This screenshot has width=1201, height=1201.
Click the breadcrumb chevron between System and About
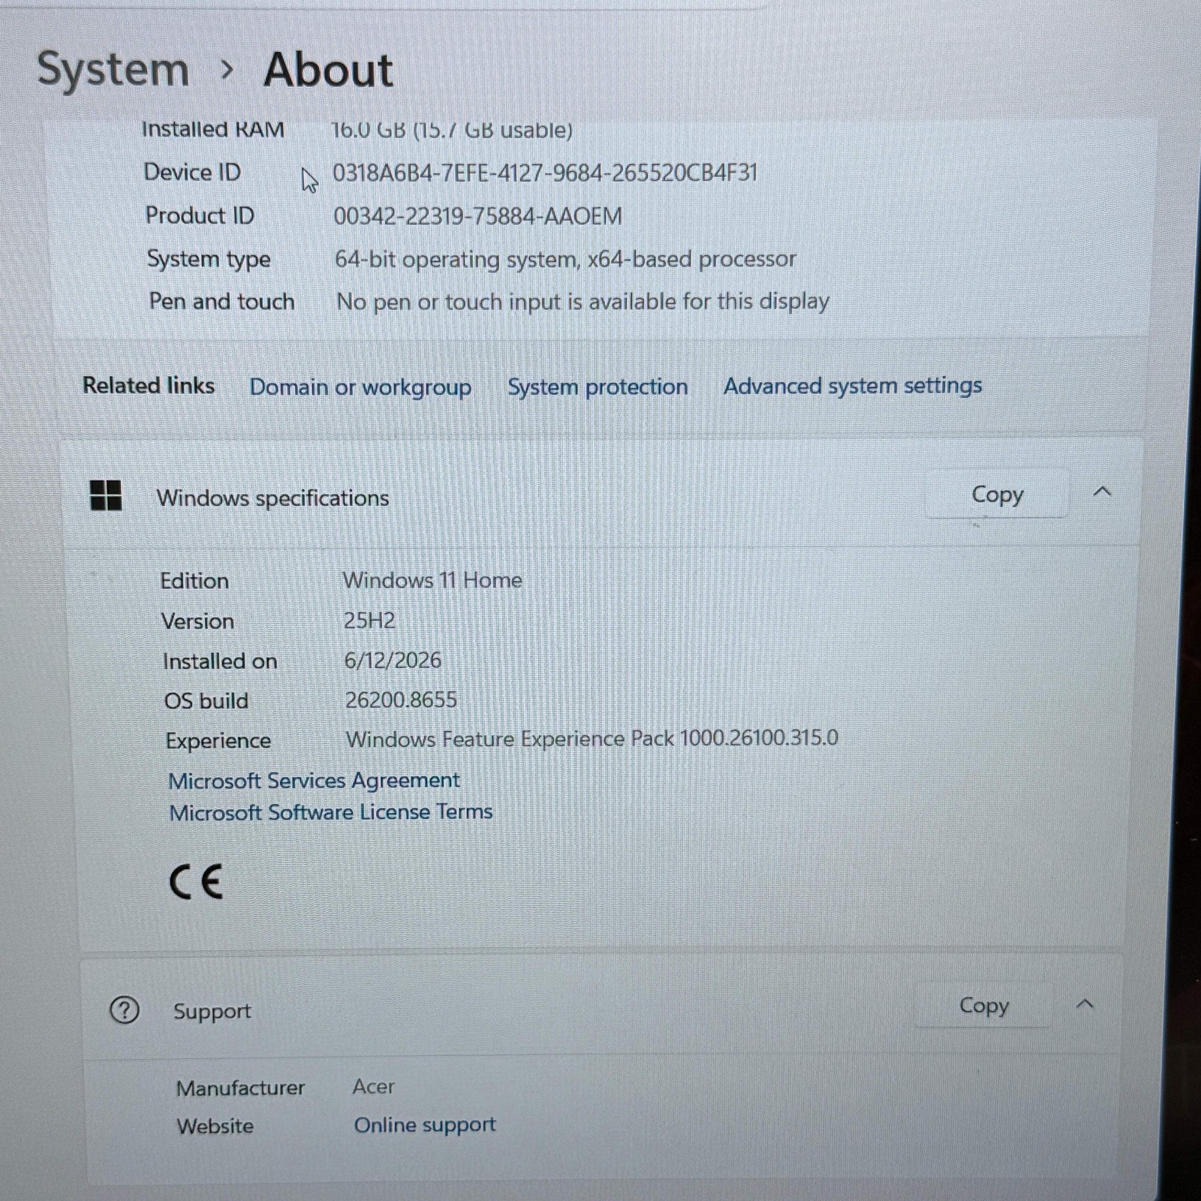(x=227, y=71)
